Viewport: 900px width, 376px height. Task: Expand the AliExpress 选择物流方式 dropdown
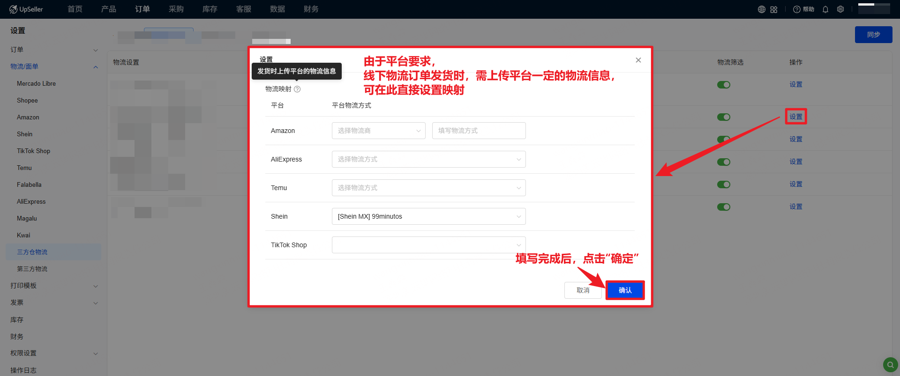pyautogui.click(x=428, y=159)
